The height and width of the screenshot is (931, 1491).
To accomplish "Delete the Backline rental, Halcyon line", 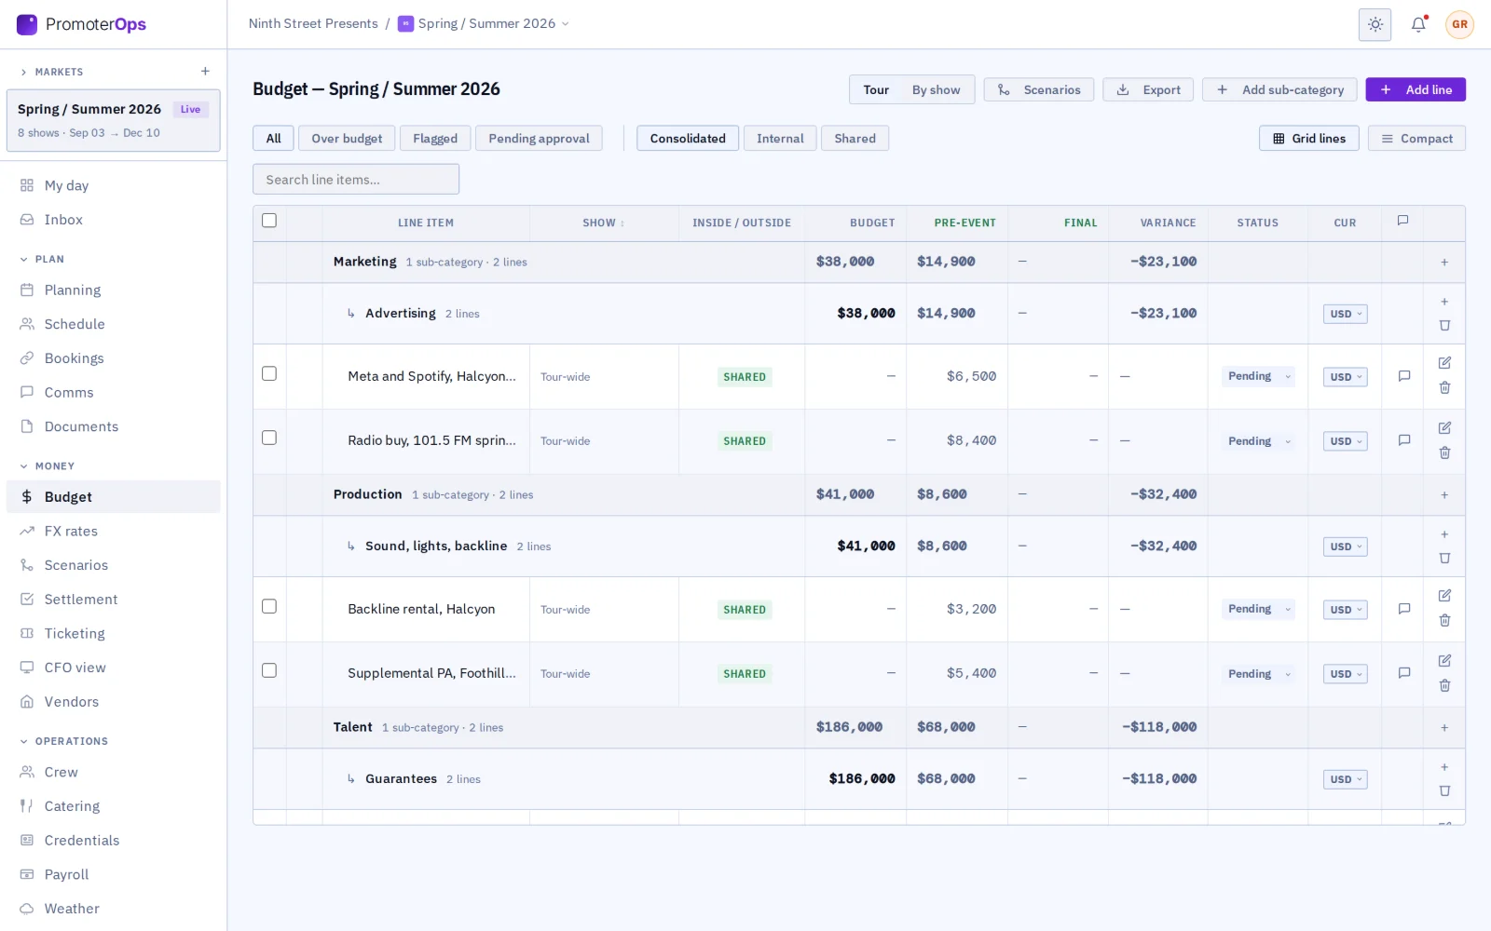I will coord(1444,620).
